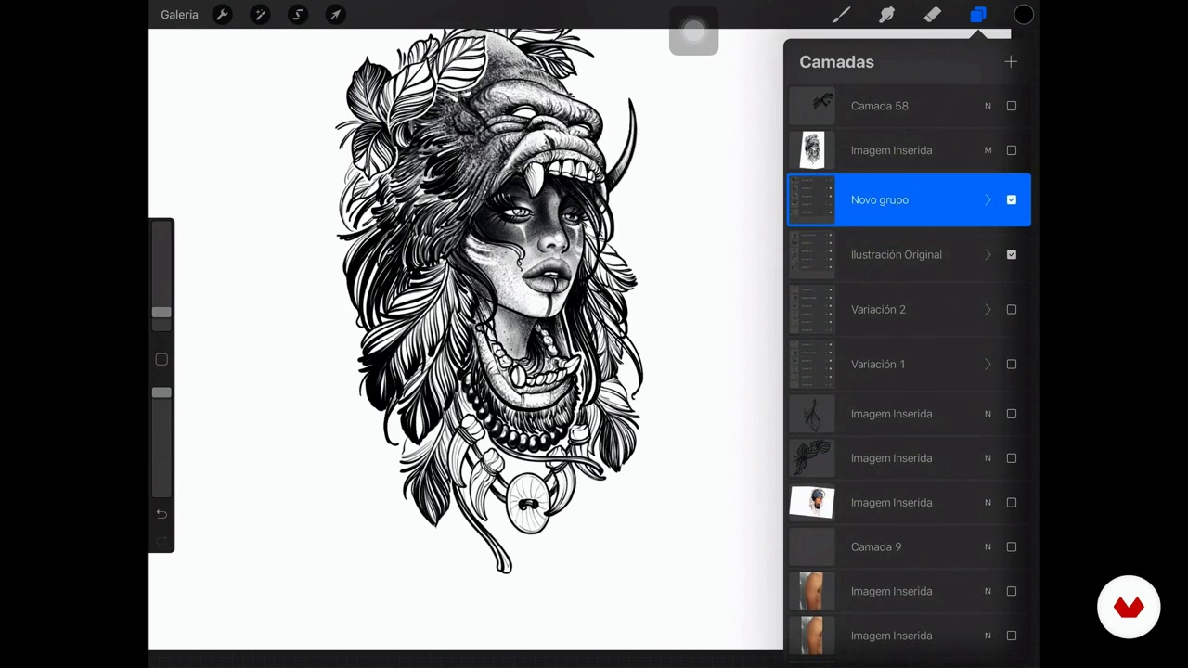
Task: Select the 'Camada 9' layer name
Action: pos(876,546)
